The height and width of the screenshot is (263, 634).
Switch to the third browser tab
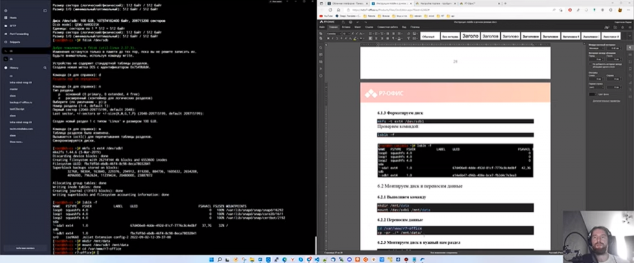point(436,3)
